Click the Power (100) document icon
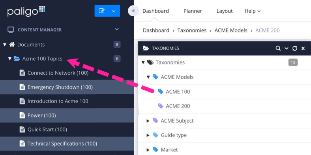 click(22, 115)
